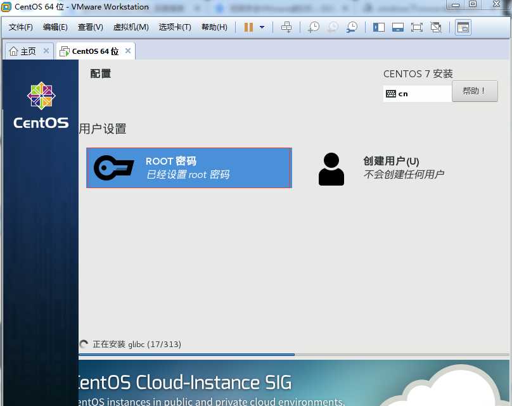Open the 选项卡(T) menu
This screenshot has width=512, height=406.
point(175,27)
